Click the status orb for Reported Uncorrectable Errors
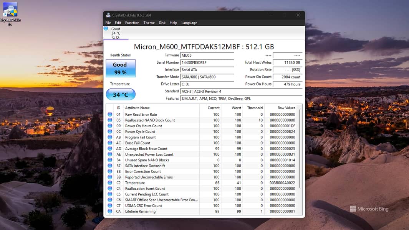Viewport: 409px width, 230px height. [x=110, y=177]
